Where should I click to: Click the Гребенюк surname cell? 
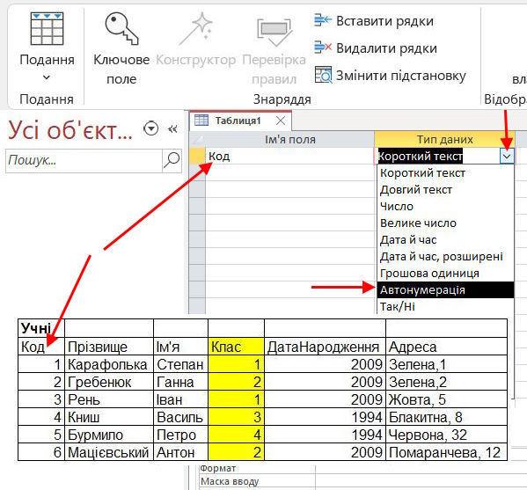coord(109,382)
